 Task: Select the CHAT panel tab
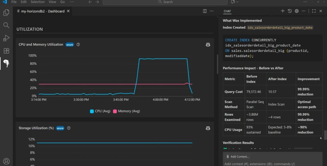pos(227,11)
